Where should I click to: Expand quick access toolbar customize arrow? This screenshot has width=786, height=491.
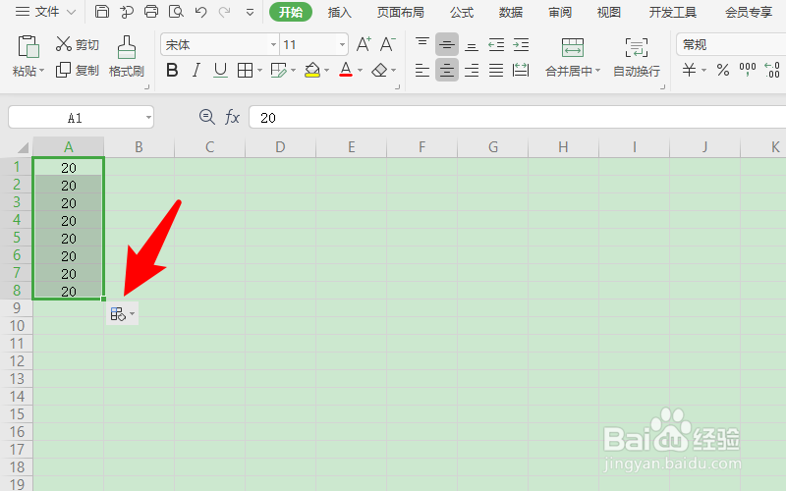[250, 12]
